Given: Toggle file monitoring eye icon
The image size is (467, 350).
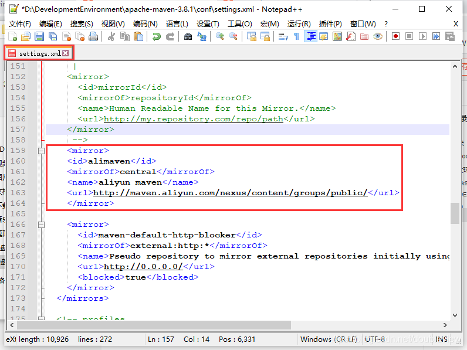Looking at the screenshot, I should tap(378, 36).
